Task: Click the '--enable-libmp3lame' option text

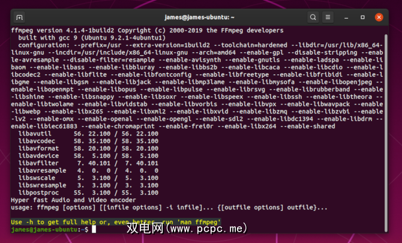Action: point(190,82)
